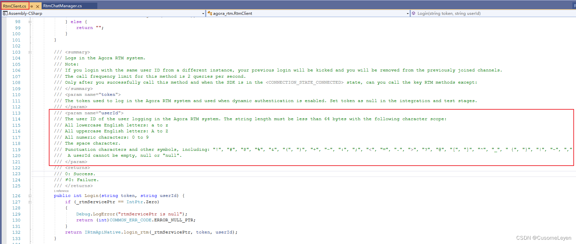Open the RtmChatManager.cs tab
Screen dimensions: 576x244
62,6
